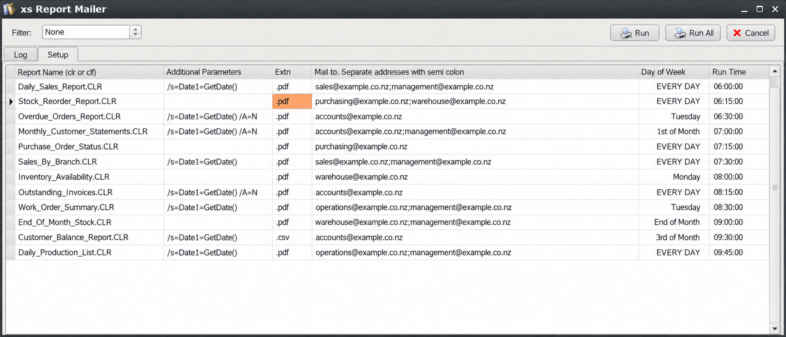Viewport: 786px width, 337px height.
Task: Click Purchase_Order_Status.CLR report name
Action: 68,147
